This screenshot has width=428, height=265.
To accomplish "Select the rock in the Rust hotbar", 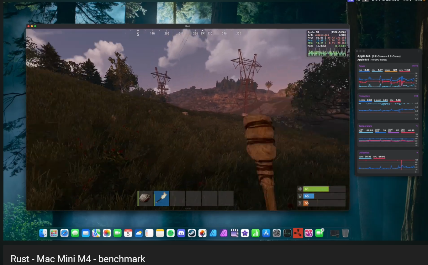I will pos(145,198).
